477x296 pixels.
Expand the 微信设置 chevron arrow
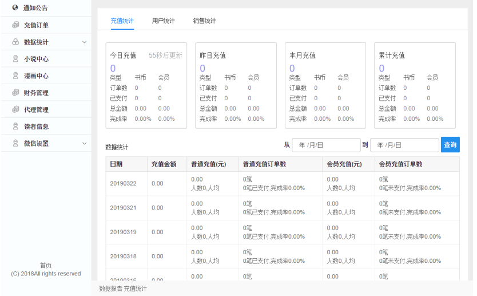pyautogui.click(x=85, y=143)
